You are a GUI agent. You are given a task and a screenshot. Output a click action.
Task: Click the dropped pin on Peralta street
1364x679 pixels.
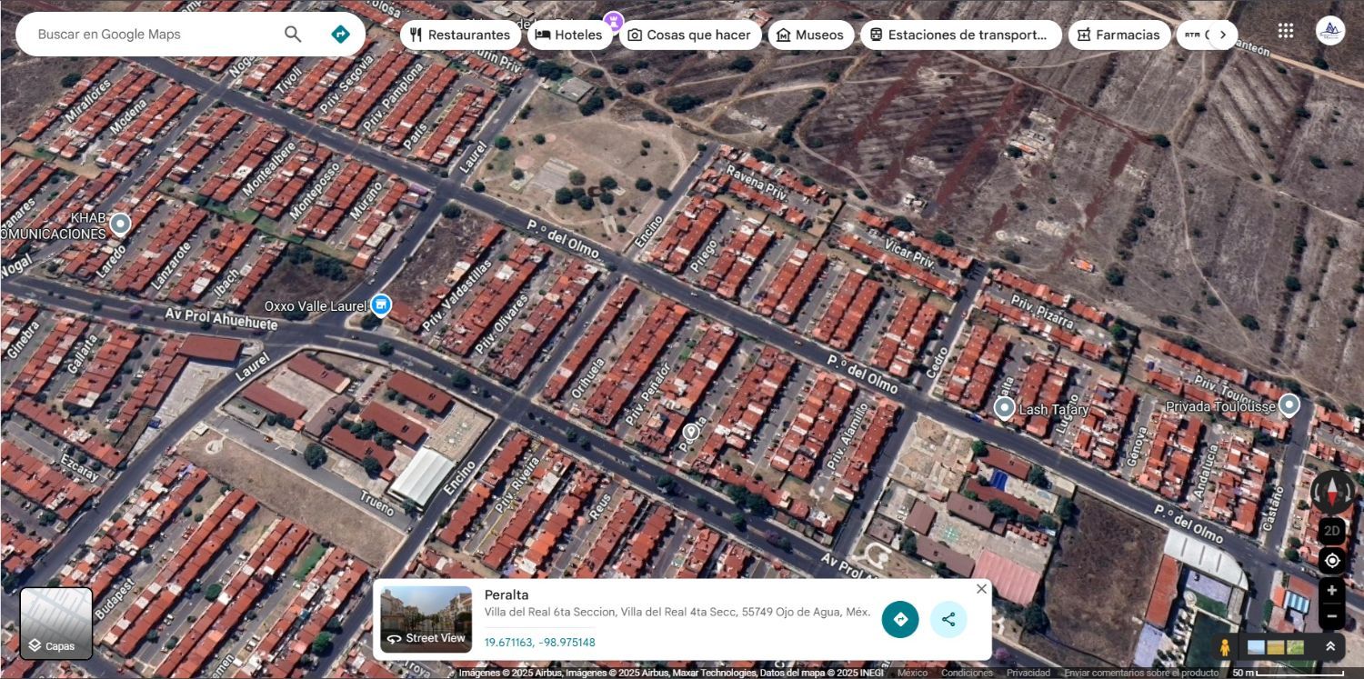click(x=691, y=432)
